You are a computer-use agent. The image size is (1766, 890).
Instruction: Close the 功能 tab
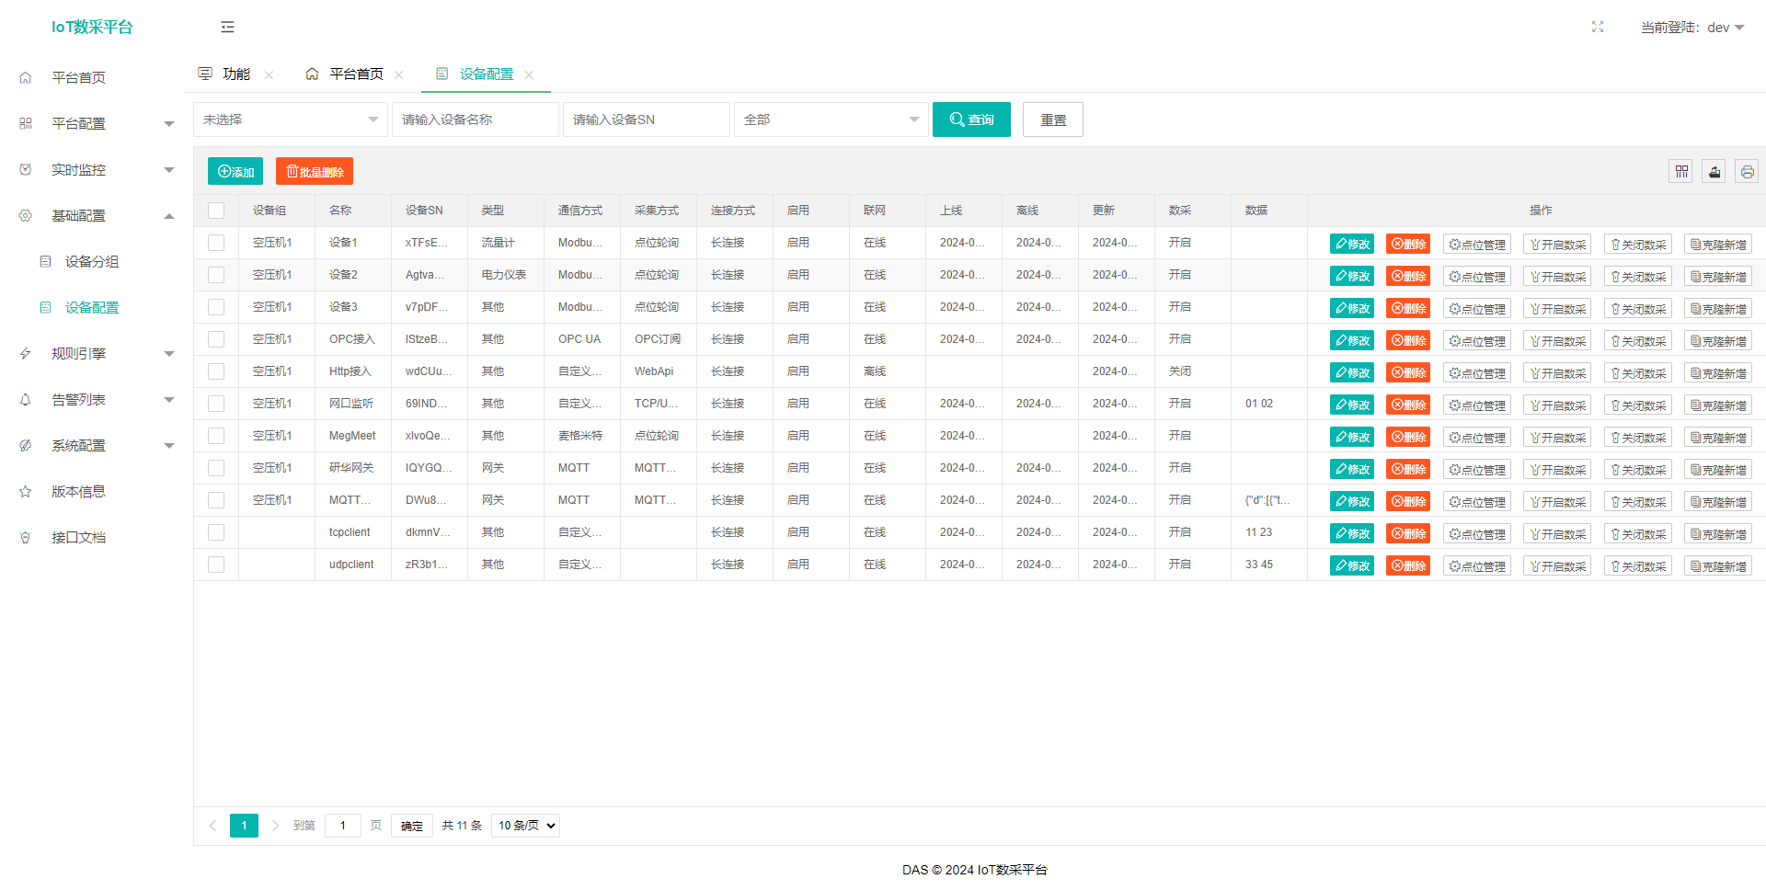point(269,75)
